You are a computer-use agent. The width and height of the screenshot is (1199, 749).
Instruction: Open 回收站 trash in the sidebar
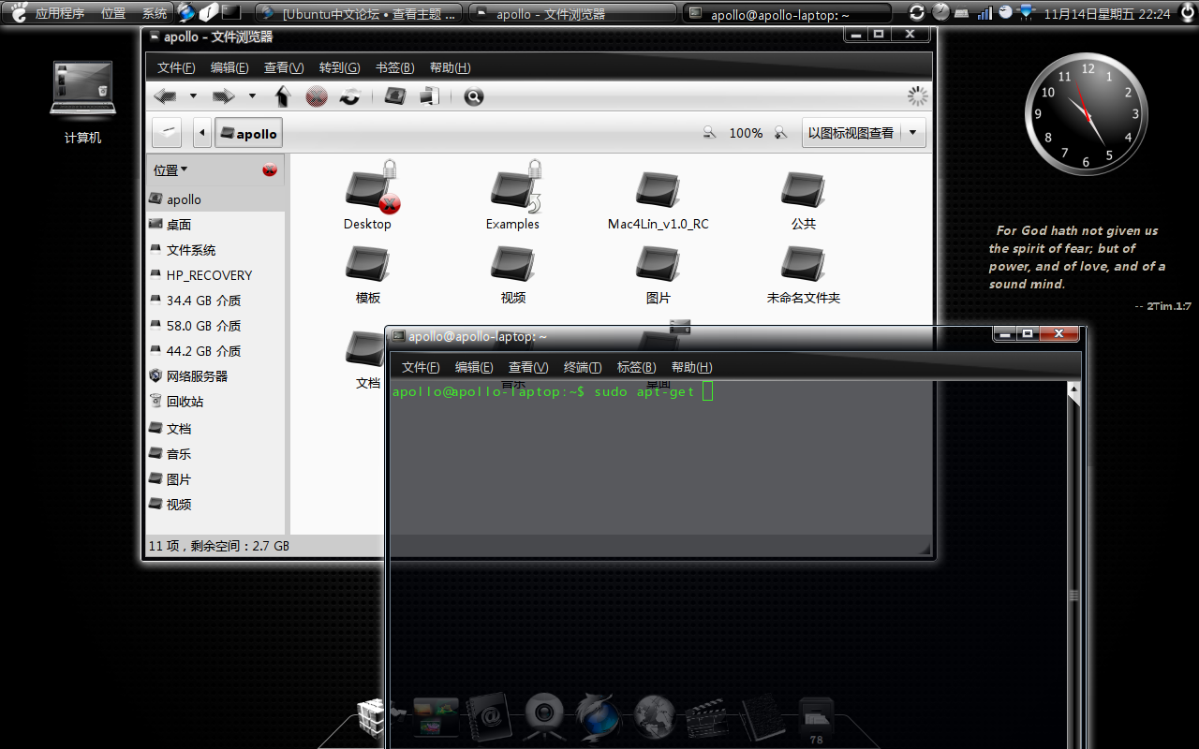click(x=215, y=401)
